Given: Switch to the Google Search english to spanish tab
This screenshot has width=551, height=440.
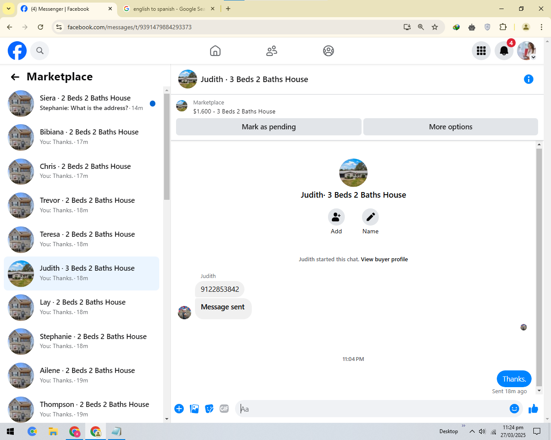Looking at the screenshot, I should (169, 9).
